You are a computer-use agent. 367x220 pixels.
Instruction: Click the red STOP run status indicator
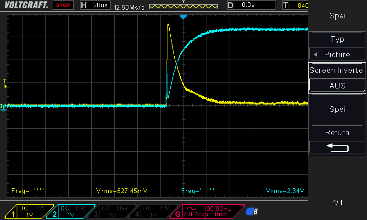(x=63, y=5)
